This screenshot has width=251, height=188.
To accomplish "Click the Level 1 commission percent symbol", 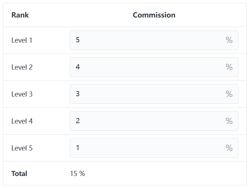I will pyautogui.click(x=229, y=40).
